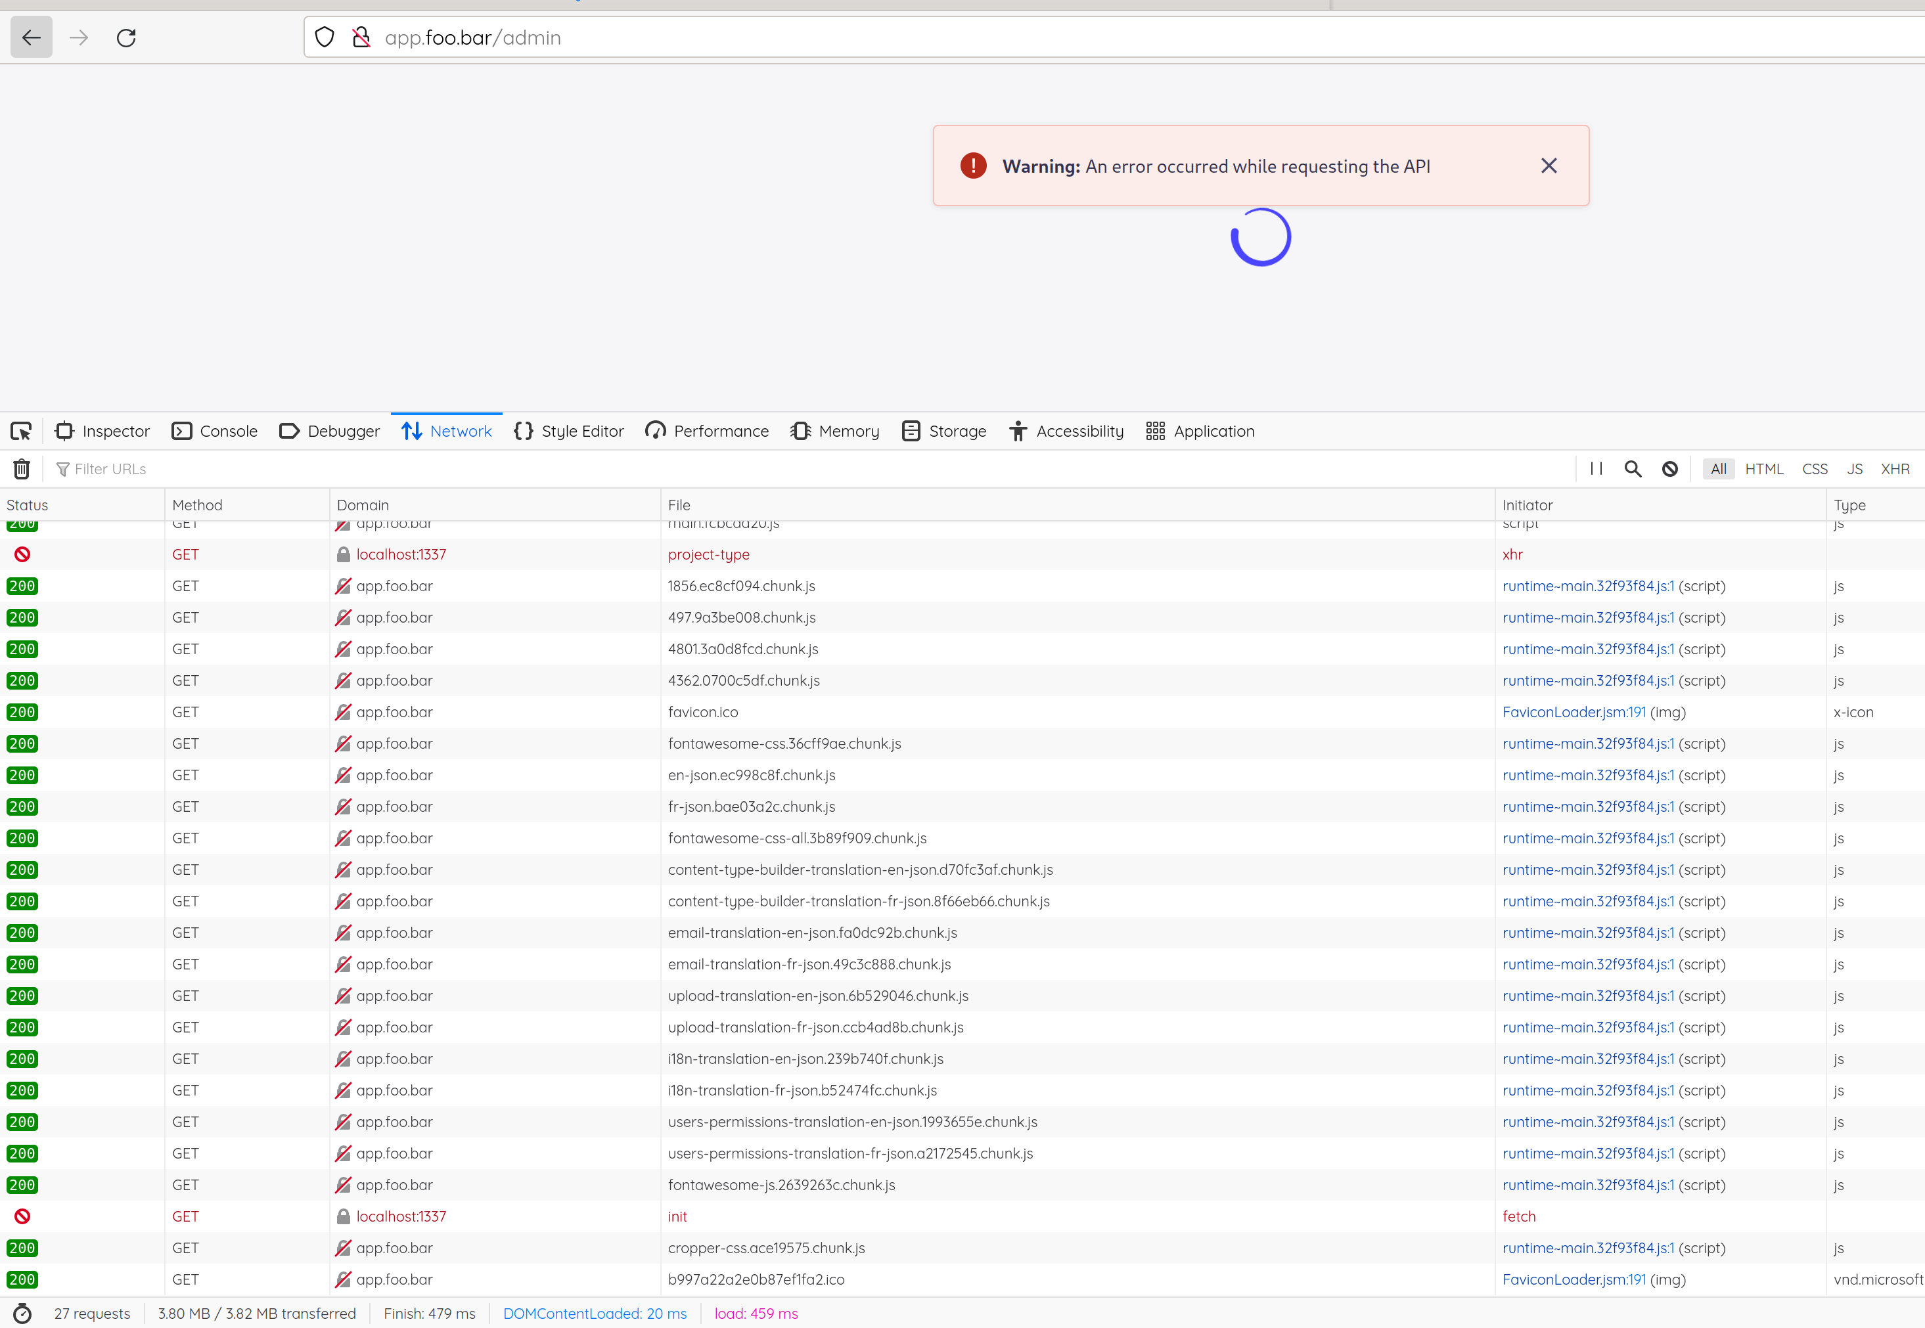The height and width of the screenshot is (1328, 1925).
Task: Reload the app.foo.bar page
Action: [127, 37]
